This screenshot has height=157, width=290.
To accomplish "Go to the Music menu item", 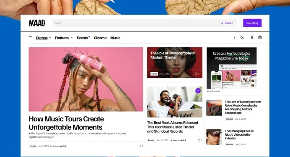I will pyautogui.click(x=115, y=38).
